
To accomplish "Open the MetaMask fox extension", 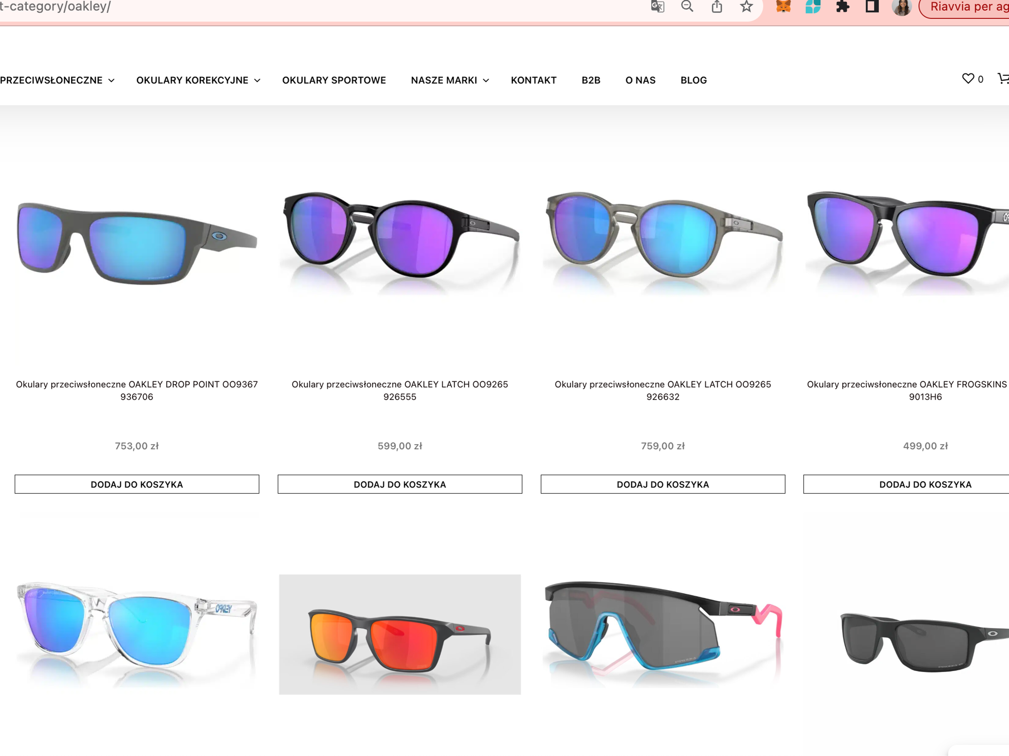I will tap(783, 6).
